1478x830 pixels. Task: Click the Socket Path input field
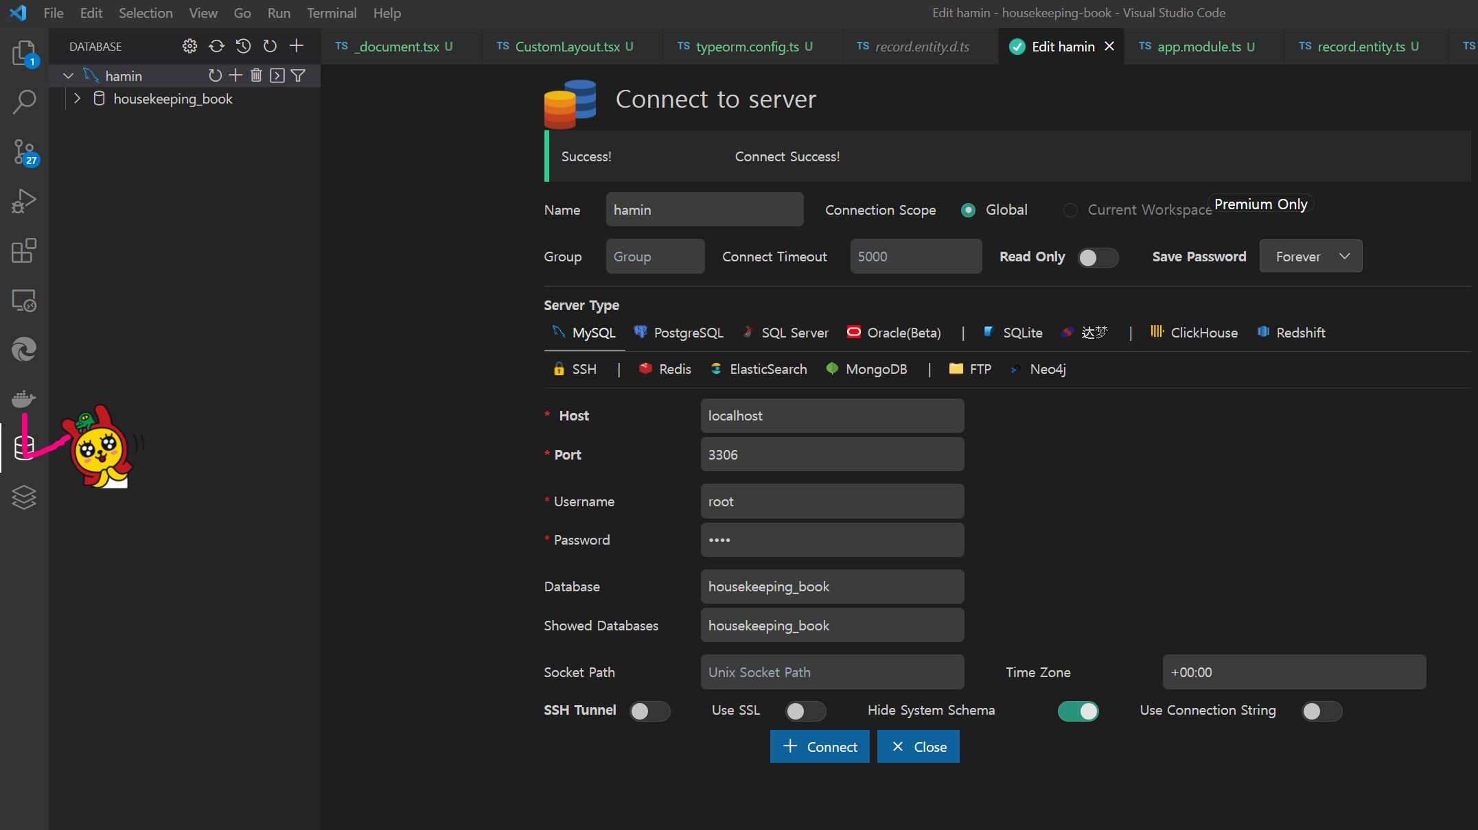pos(832,672)
